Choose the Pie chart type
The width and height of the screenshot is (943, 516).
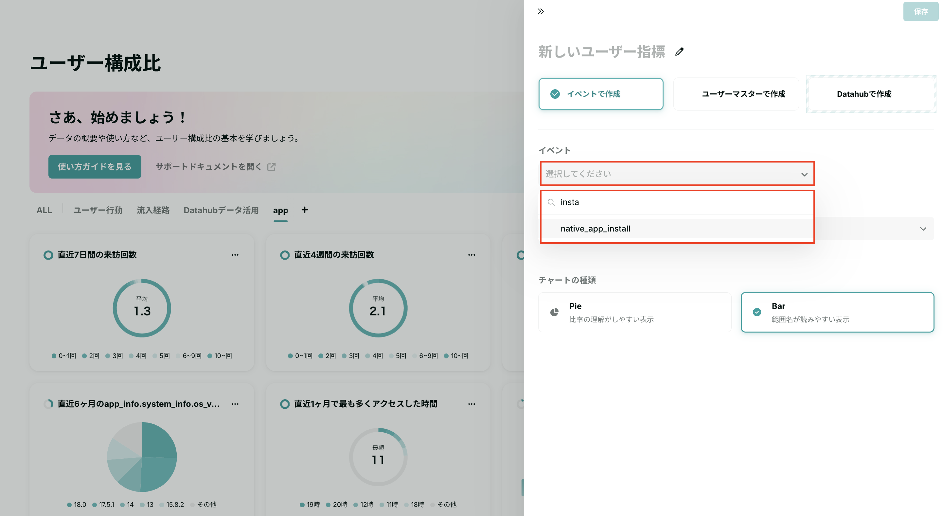click(x=635, y=312)
